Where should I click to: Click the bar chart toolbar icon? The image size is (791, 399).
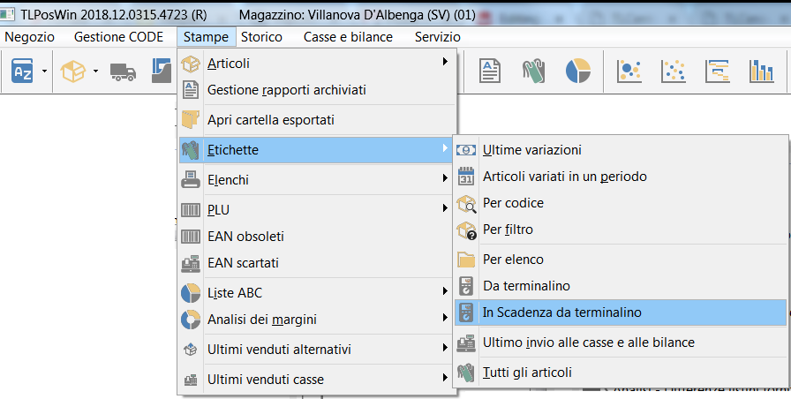pos(761,71)
